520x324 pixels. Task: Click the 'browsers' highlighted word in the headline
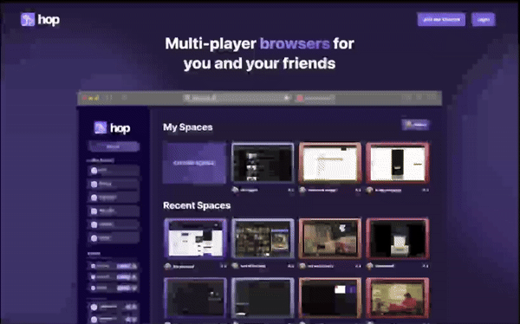[x=295, y=43]
